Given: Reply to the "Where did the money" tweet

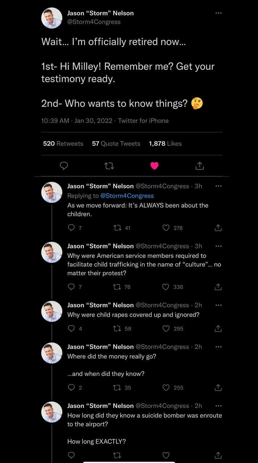Looking at the screenshot, I should point(71,387).
